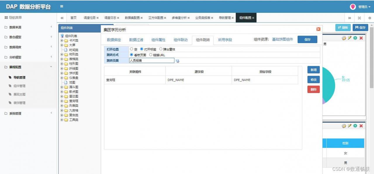Open the 管理员 user dropdown
This screenshot has width=374, height=174.
point(364,7)
